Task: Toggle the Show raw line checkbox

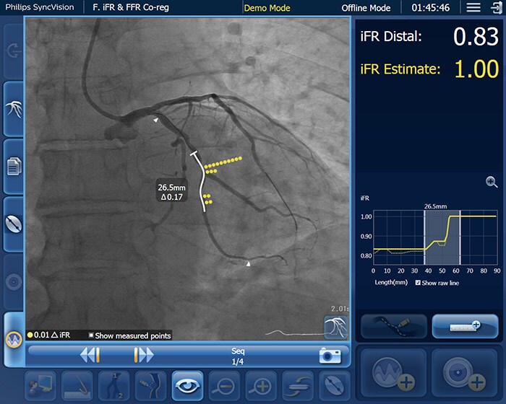Action: coord(419,283)
